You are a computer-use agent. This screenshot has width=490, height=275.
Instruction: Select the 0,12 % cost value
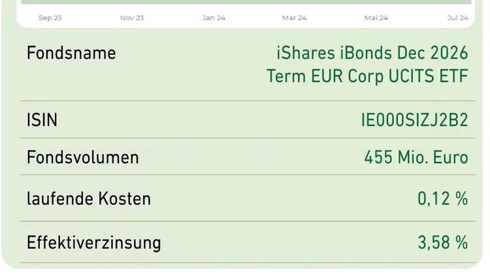coord(443,199)
